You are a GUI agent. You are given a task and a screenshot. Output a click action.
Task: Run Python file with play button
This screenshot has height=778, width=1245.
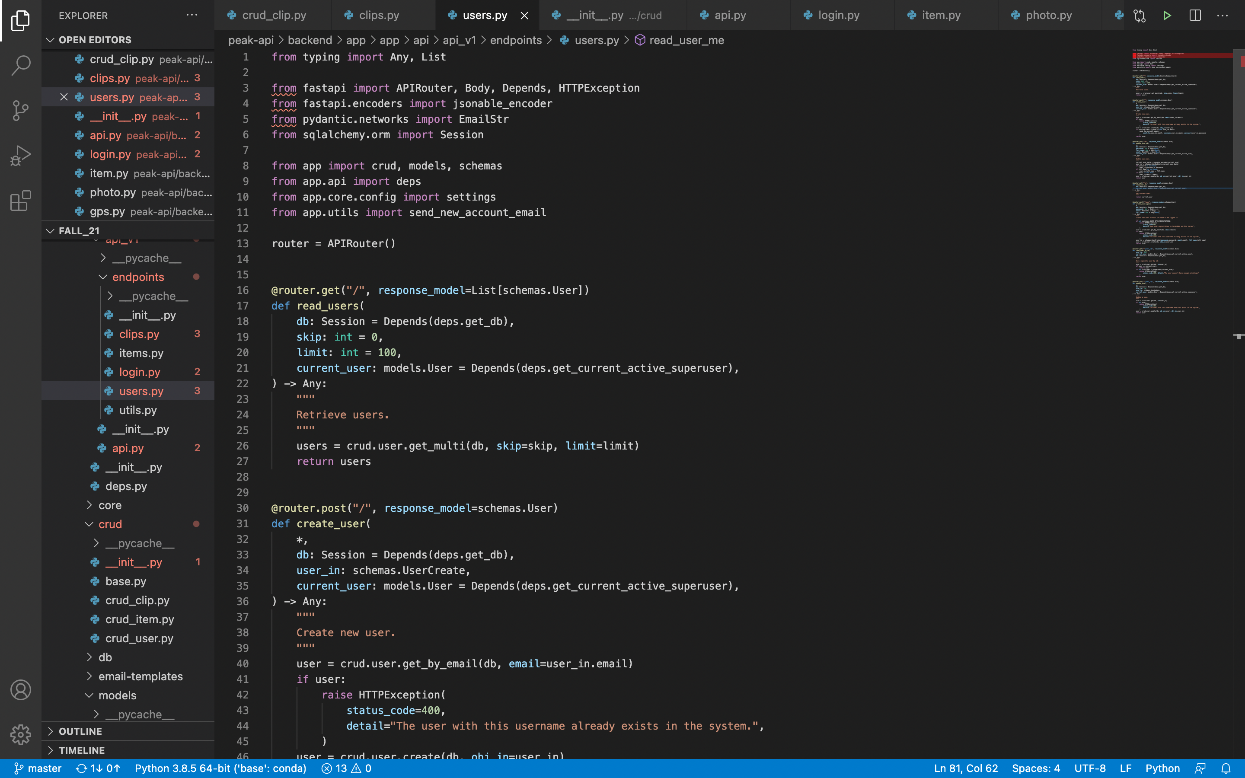point(1167,16)
